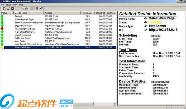This screenshot has width=186, height=109.
Task: Click the Detailed Device Information heading
Action: point(148,14)
